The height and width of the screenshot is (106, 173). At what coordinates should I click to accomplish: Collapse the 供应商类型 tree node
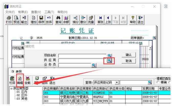point(11,88)
